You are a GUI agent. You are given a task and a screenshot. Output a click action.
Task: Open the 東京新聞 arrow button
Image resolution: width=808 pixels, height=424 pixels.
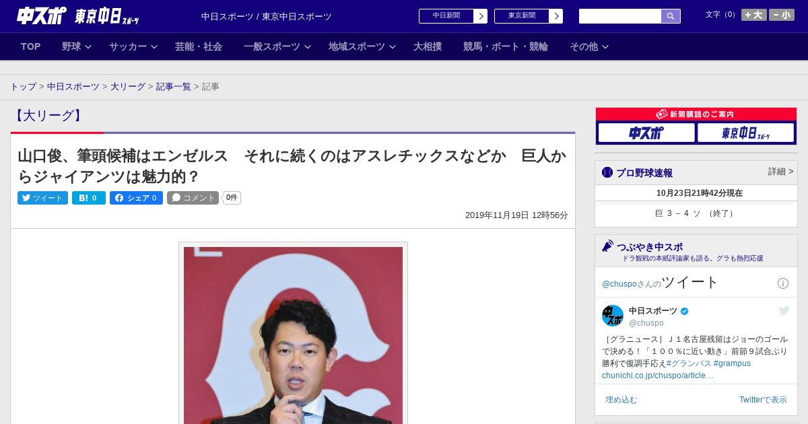tap(529, 16)
